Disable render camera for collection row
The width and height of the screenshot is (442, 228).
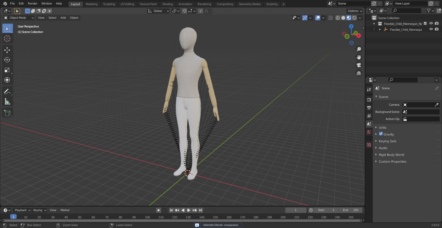(437, 23)
